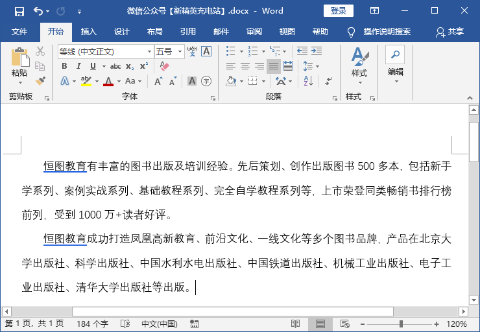The image size is (480, 332).
Task: Customize the Quick Access Toolbar
Action: tap(79, 12)
